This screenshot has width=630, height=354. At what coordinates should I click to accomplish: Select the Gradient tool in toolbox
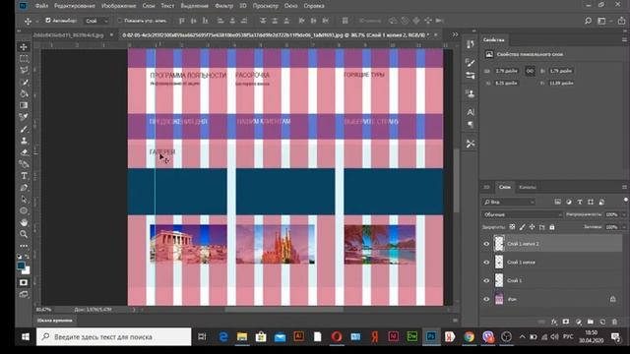24,105
